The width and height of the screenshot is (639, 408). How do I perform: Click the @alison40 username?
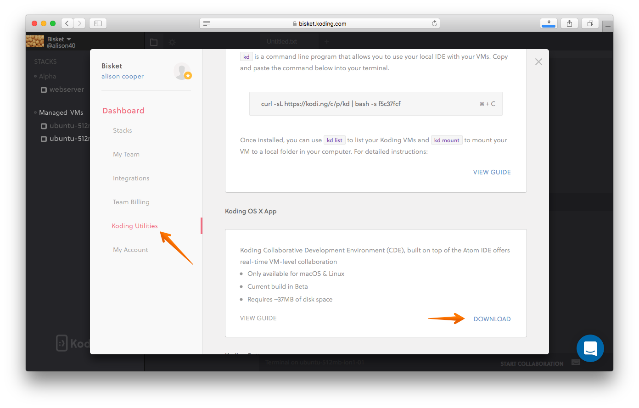pyautogui.click(x=61, y=45)
